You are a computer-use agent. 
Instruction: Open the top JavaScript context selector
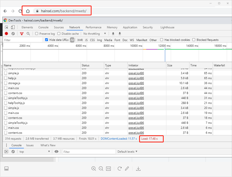pyautogui.click(x=35, y=151)
